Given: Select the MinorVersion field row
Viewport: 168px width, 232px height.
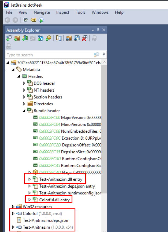Looking at the screenshot, I should pyautogui.click(x=67, y=124).
